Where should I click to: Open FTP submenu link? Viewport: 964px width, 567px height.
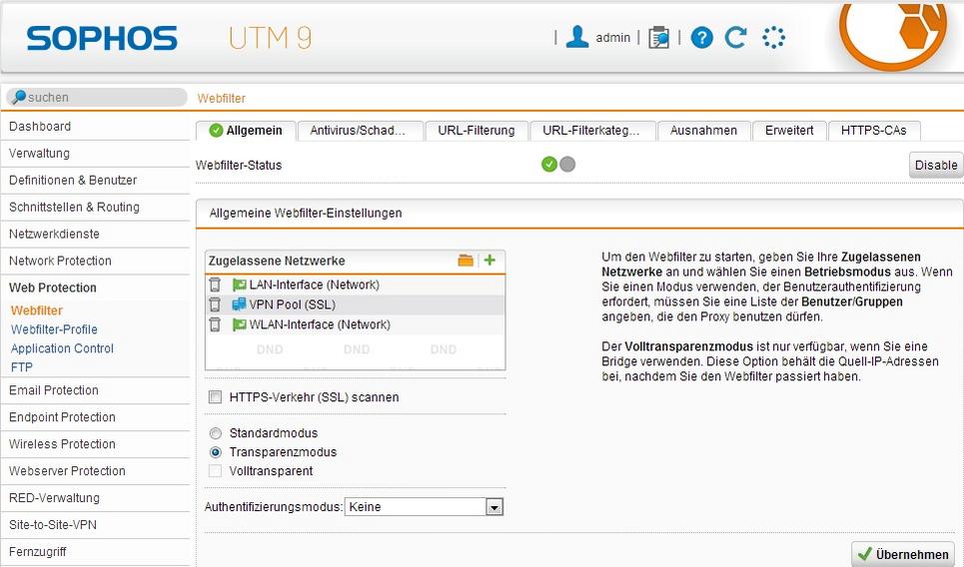[x=22, y=367]
